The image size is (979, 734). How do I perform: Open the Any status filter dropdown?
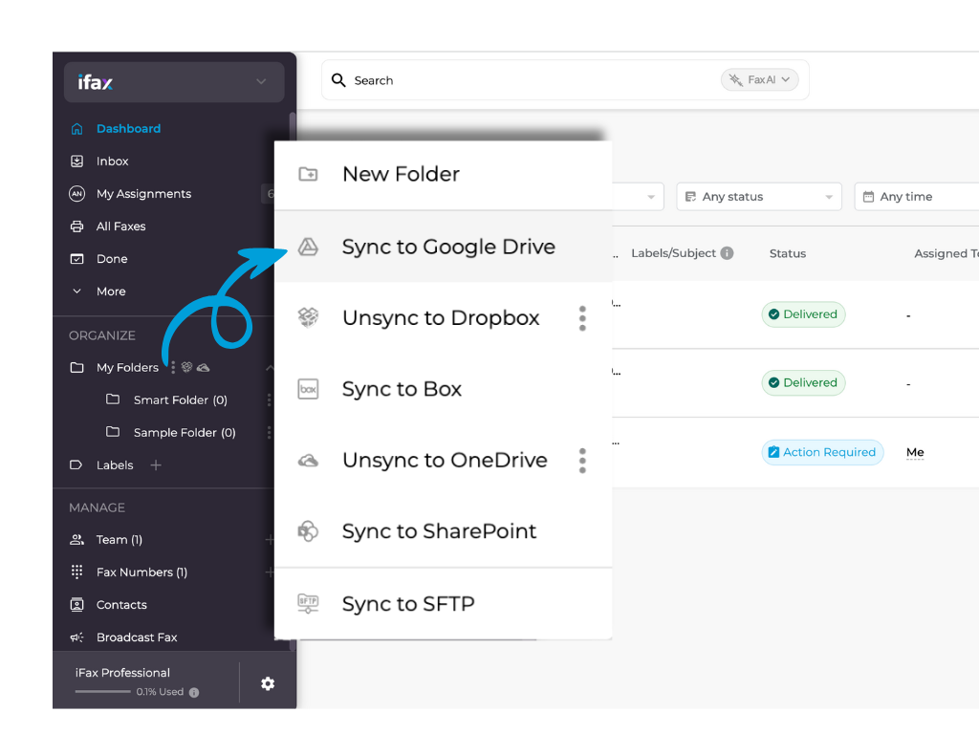coord(759,197)
